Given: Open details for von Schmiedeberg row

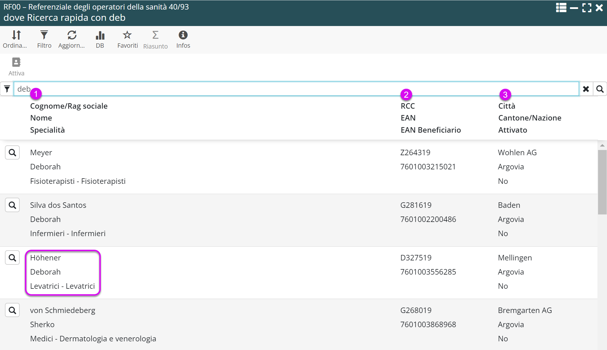Looking at the screenshot, I should click(x=12, y=310).
